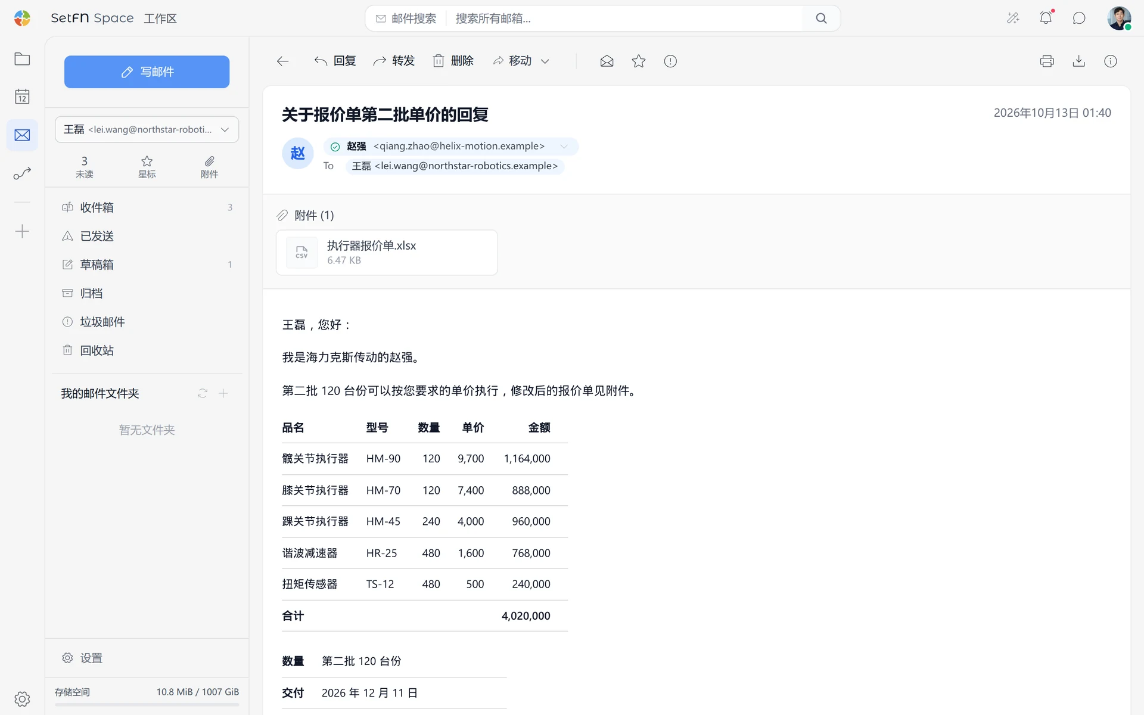
Task: Filter by 附件 messages with attachments
Action: click(209, 167)
